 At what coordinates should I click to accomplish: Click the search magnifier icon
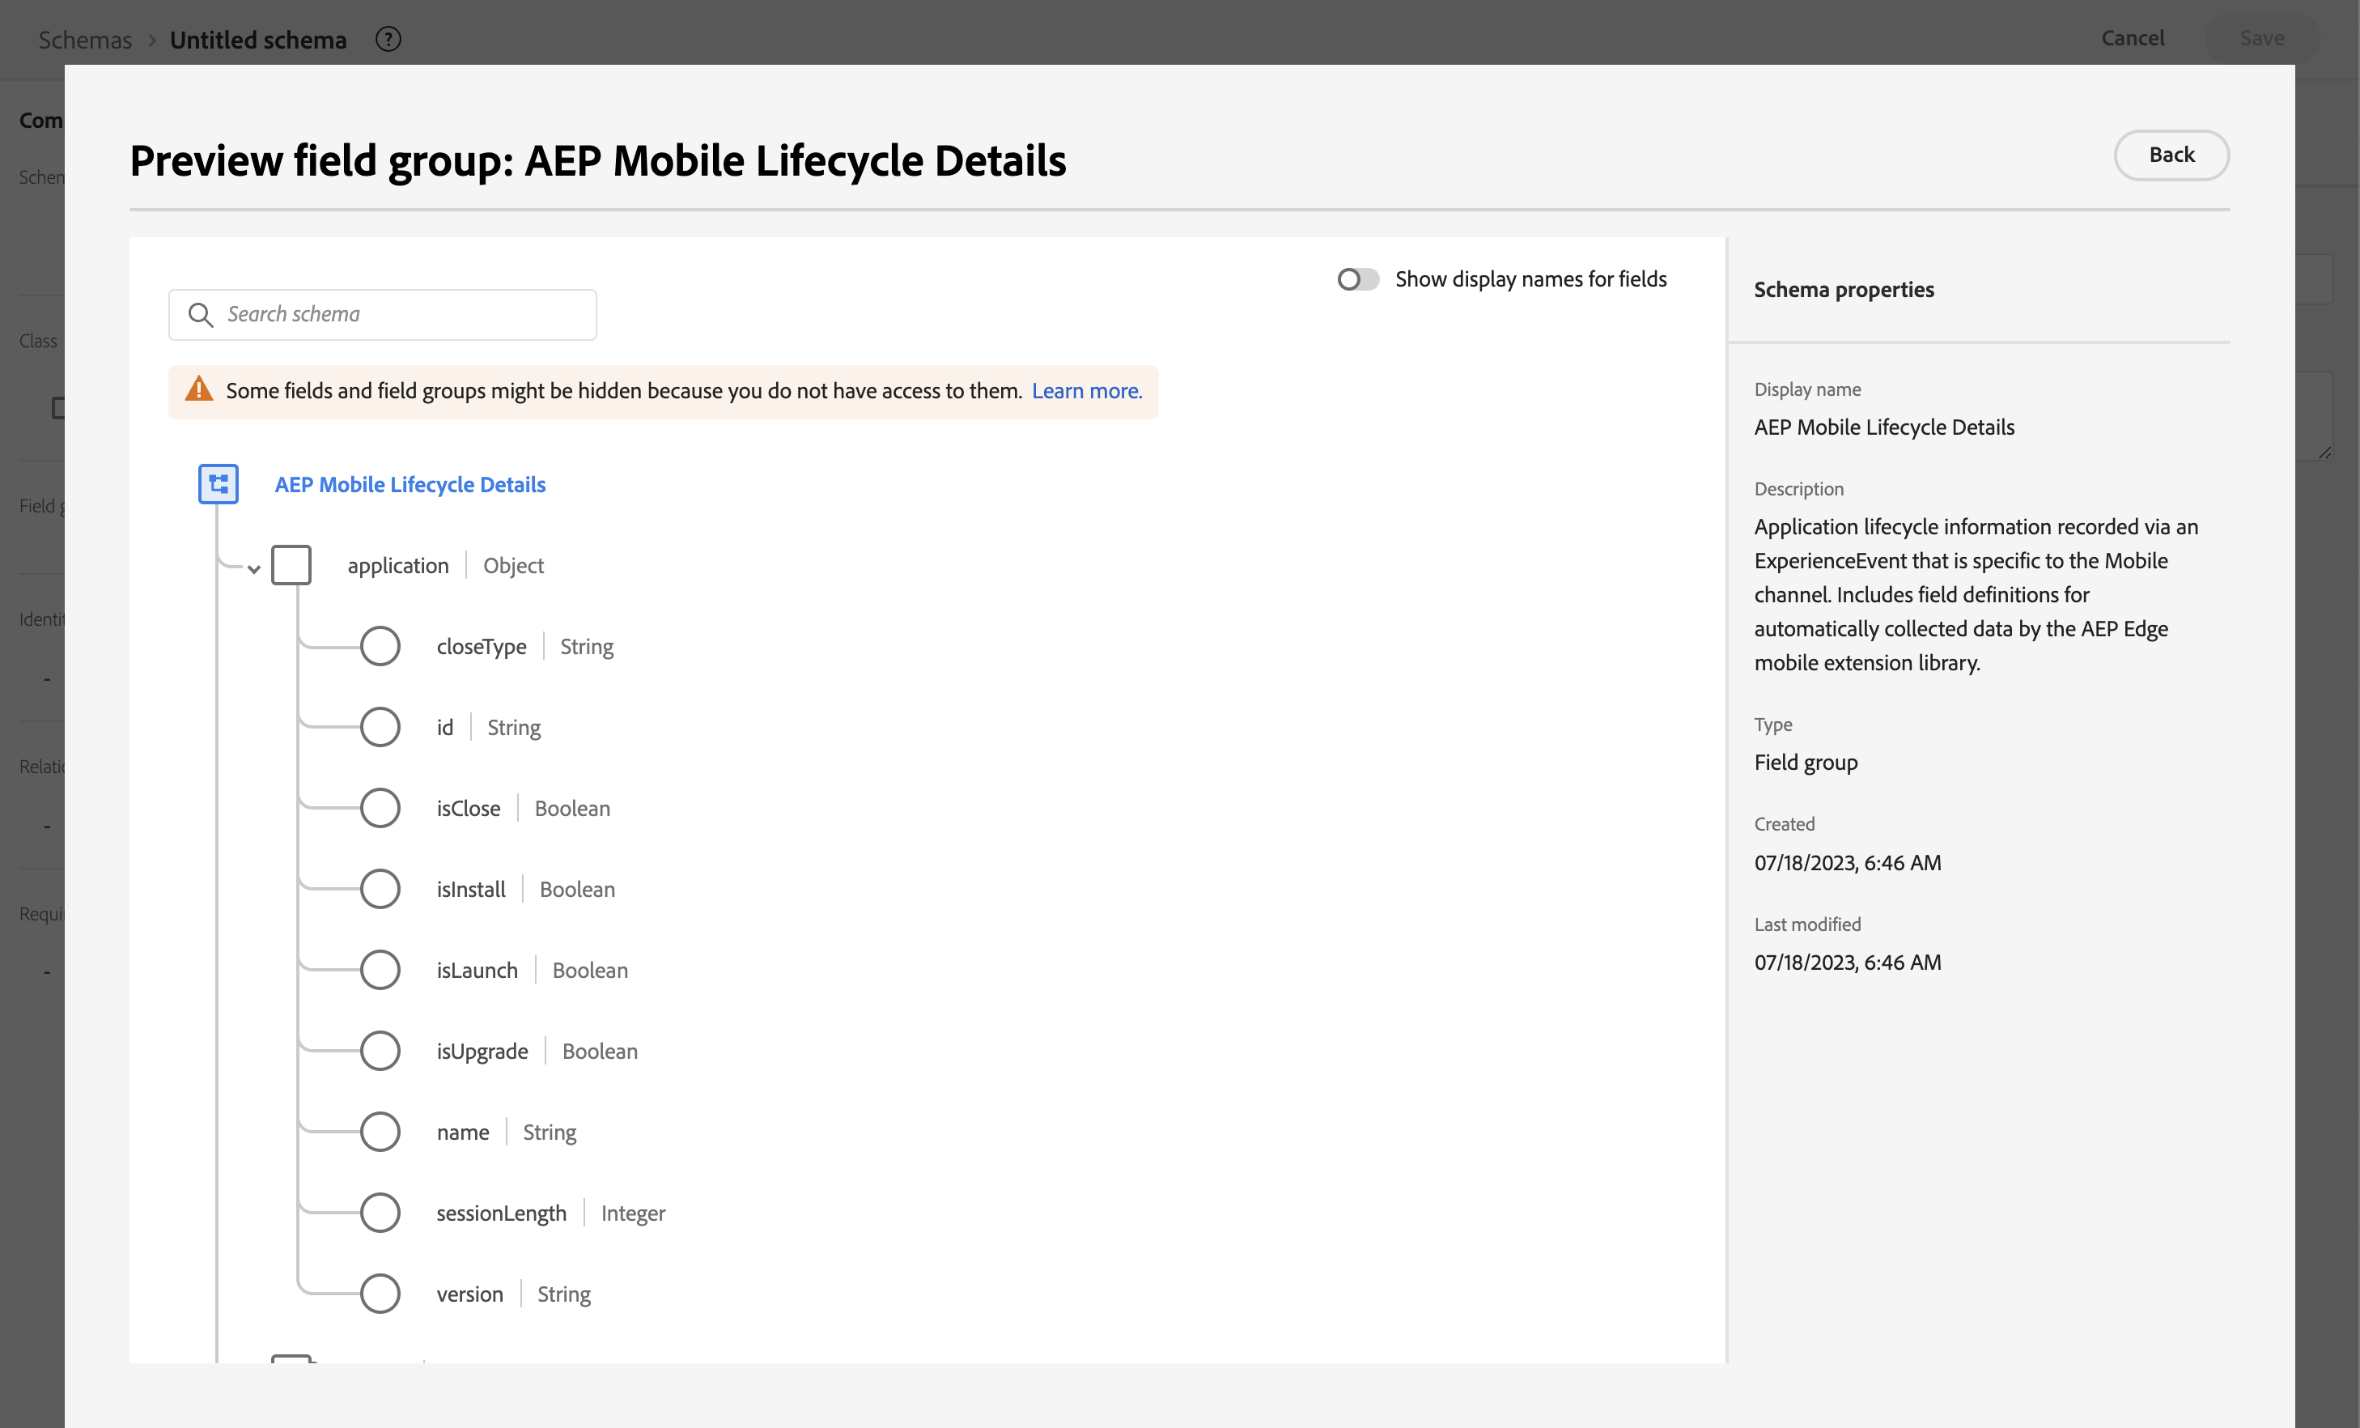point(200,314)
